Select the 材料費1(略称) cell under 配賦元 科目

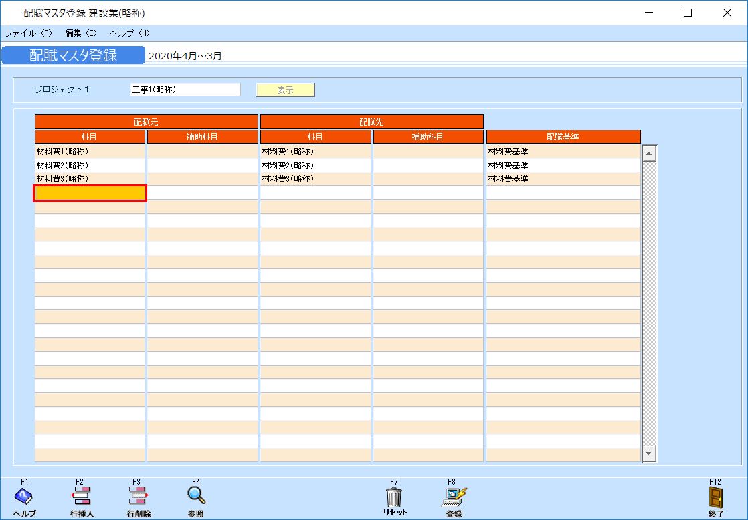click(x=90, y=152)
